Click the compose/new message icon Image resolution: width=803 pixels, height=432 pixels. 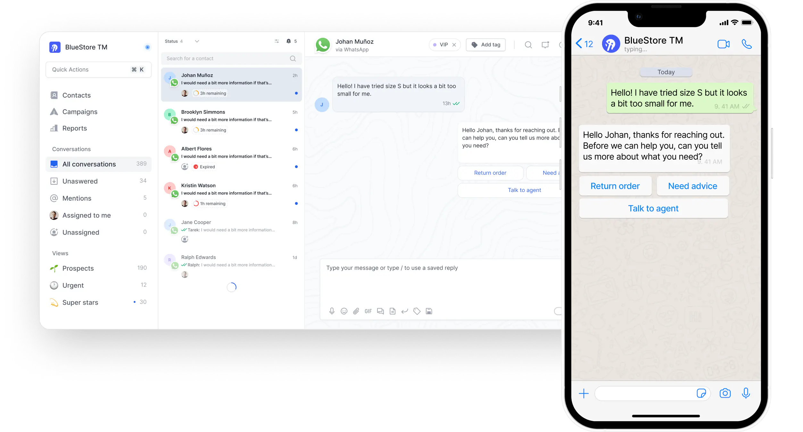click(545, 45)
